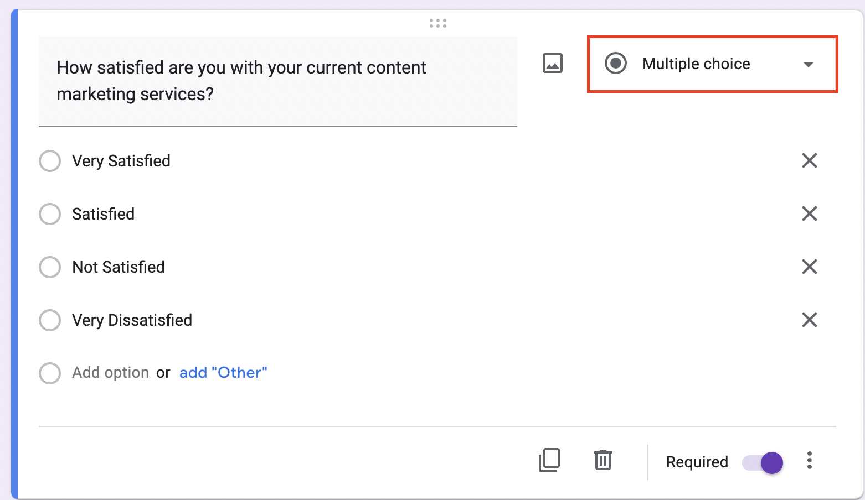Remove the Satisfied option
The height and width of the screenshot is (500, 865).
coord(809,214)
